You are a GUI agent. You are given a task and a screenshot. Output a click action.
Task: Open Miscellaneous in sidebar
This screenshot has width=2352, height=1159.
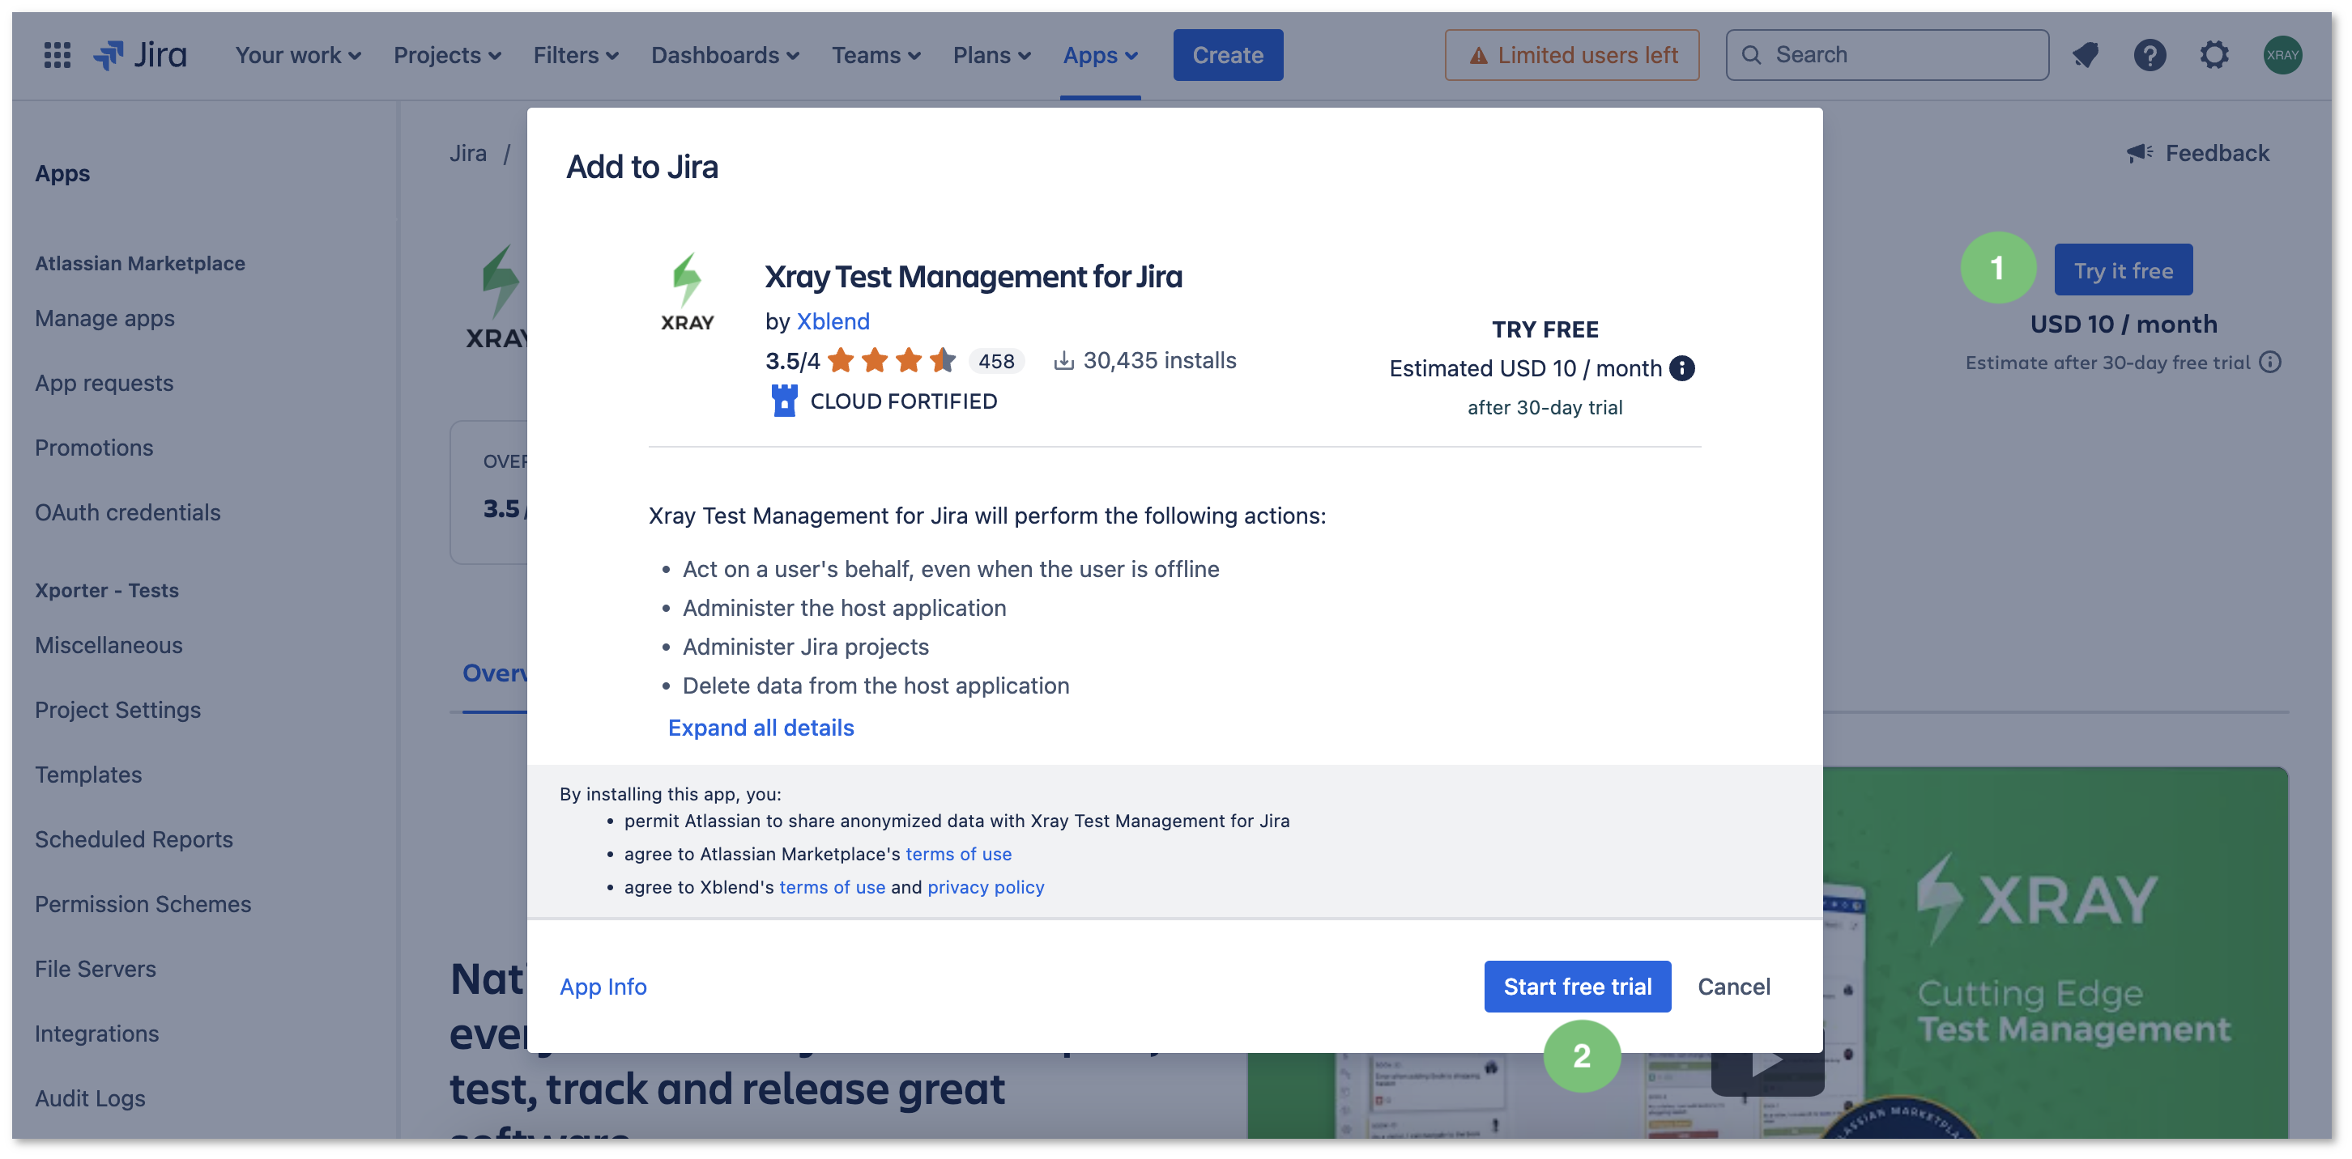click(x=108, y=644)
